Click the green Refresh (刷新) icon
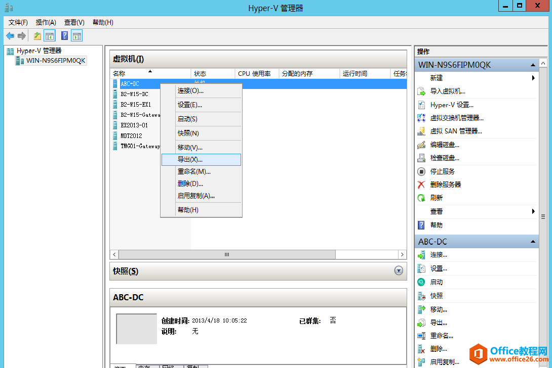552x368 pixels. tap(421, 198)
